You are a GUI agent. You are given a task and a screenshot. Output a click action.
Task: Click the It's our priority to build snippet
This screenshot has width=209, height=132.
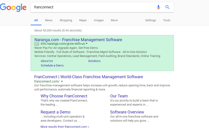[x=134, y=103]
